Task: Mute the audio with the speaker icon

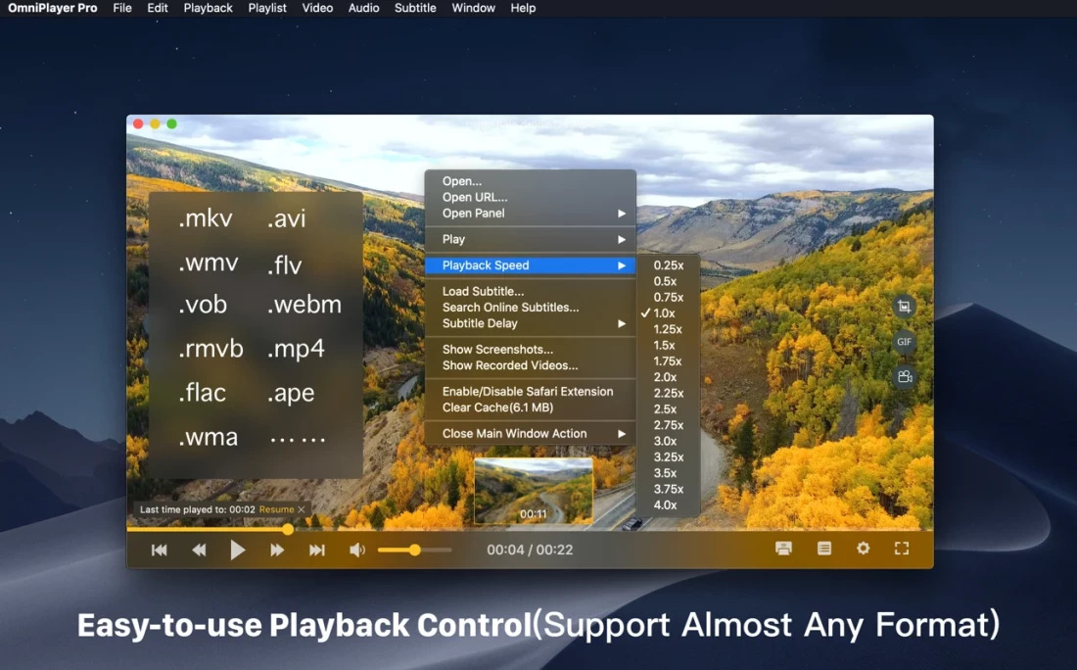Action: click(x=357, y=550)
